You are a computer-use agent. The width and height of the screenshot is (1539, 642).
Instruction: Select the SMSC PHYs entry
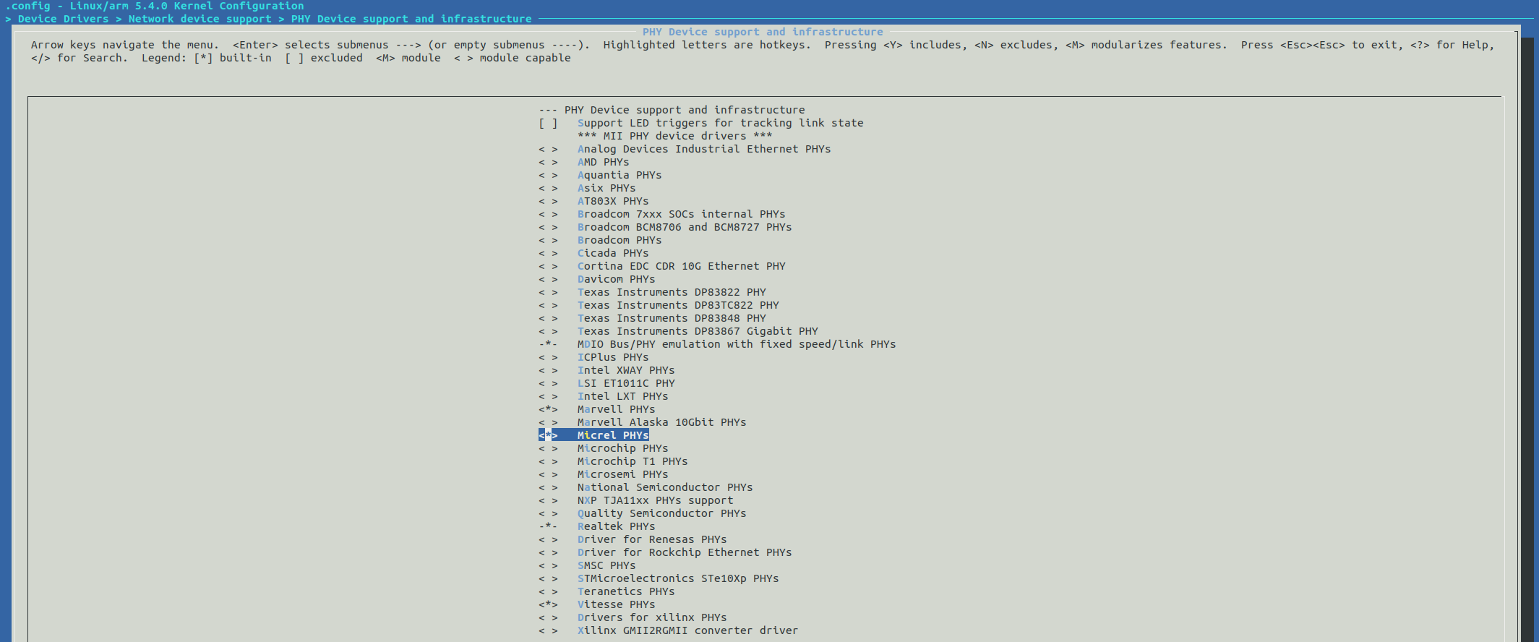pos(587,565)
